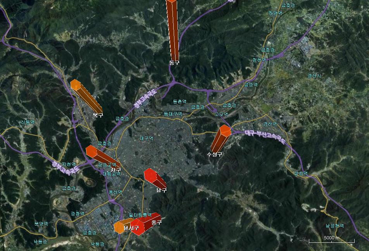Click the 강창역 station label

pos(78,214)
